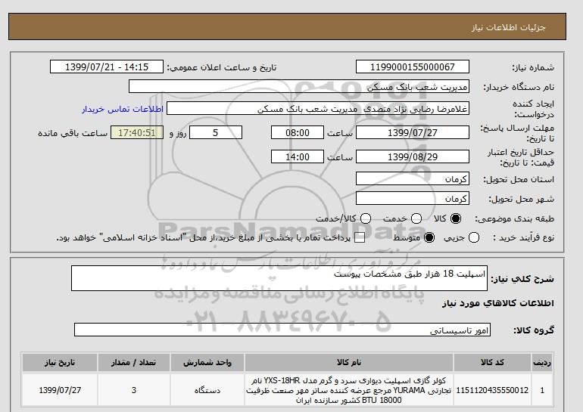Screen dimensions: 583x412
Task: Click the validity time field 14:00
Action: coord(298,156)
